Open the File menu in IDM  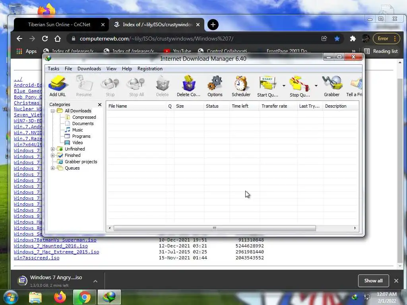pos(68,69)
